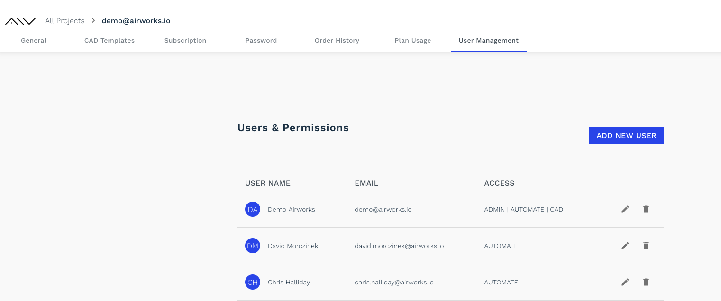Click the DM avatar circle
Image resolution: width=721 pixels, height=301 pixels.
(253, 246)
